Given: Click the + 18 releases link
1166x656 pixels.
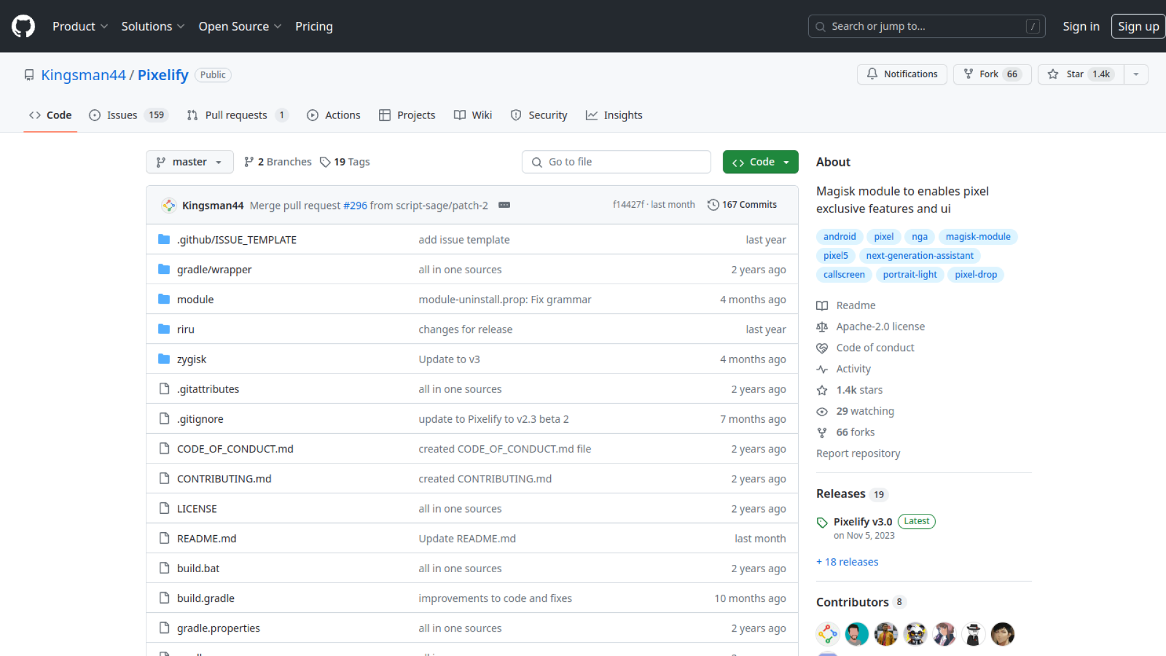Looking at the screenshot, I should [847, 562].
